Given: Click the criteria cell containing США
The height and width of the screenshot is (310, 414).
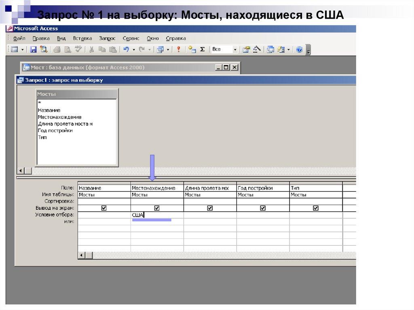Looking at the screenshot, I should (157, 215).
